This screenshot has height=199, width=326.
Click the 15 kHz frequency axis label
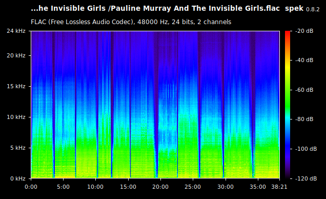16,86
